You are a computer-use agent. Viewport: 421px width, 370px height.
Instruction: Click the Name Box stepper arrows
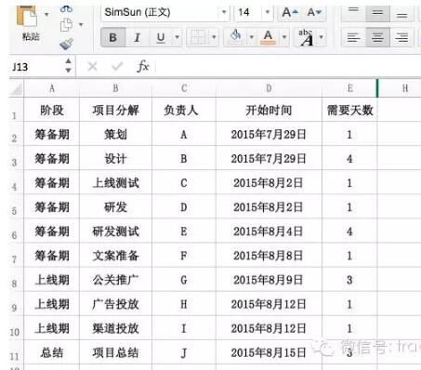pyautogui.click(x=69, y=66)
